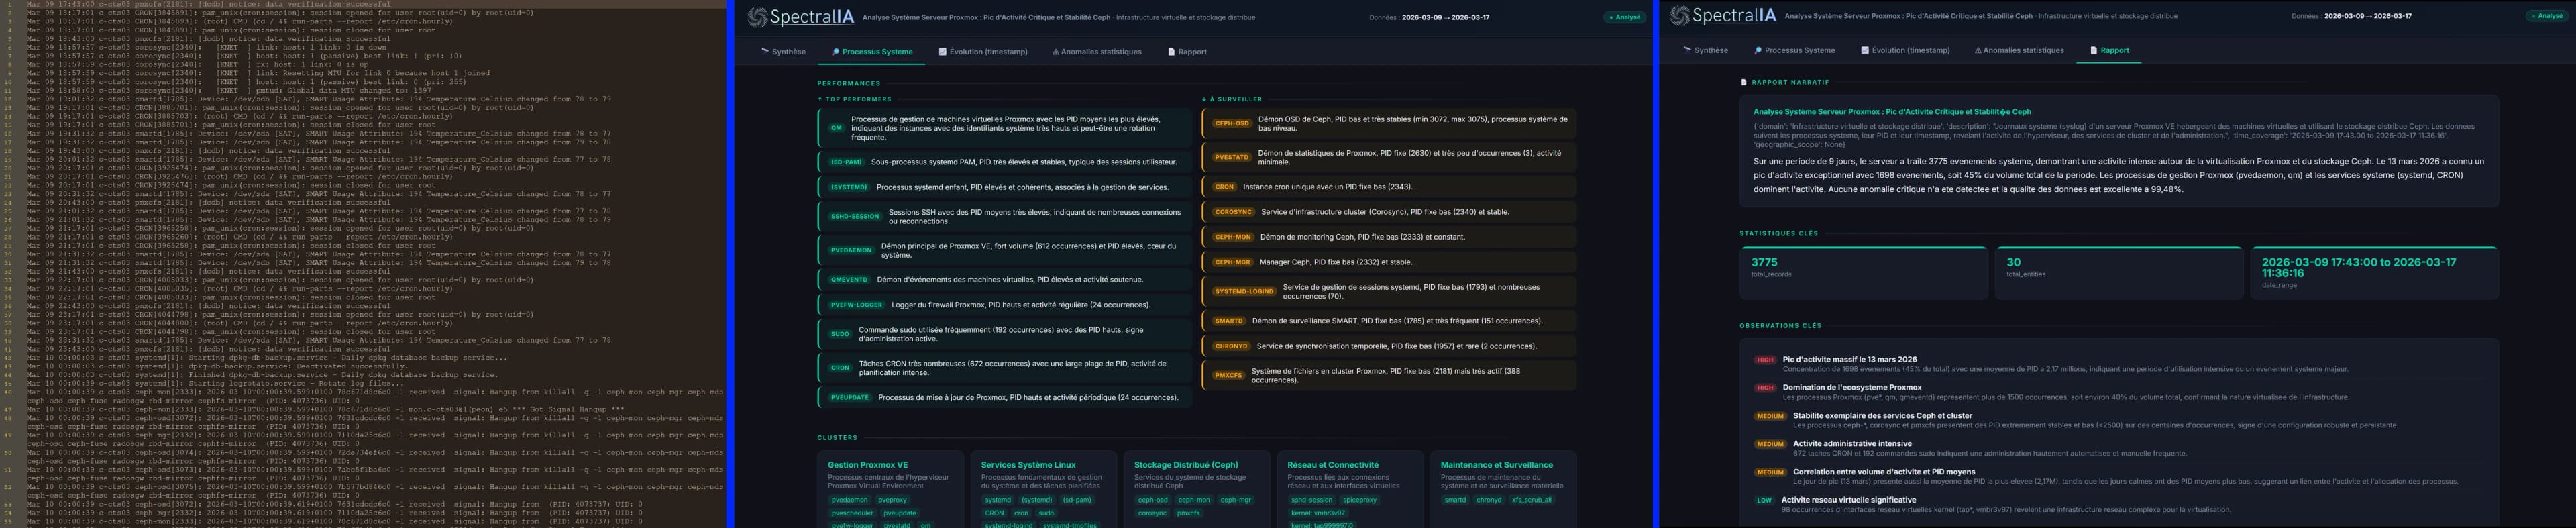The width and height of the screenshot is (2576, 528).
Task: Click chart icon of Évolution tab, Rapport view
Action: click(1865, 50)
